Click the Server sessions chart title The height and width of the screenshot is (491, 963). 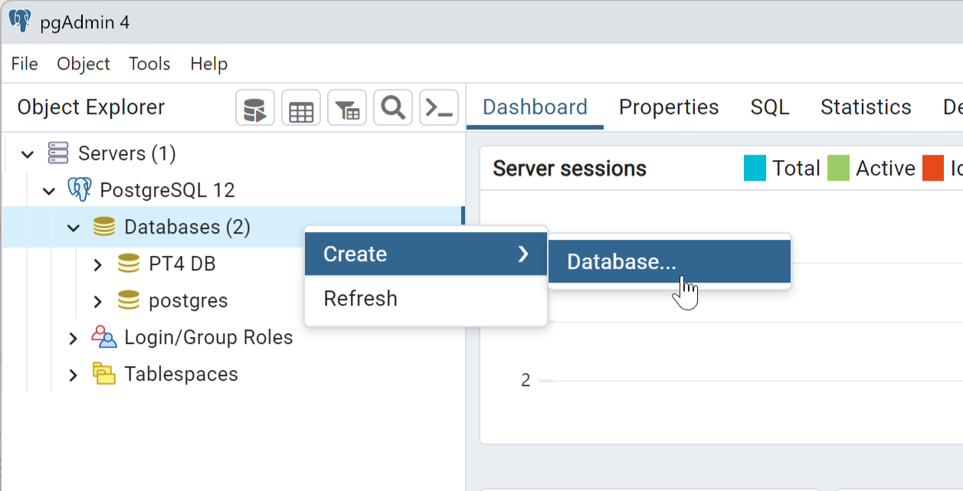569,169
